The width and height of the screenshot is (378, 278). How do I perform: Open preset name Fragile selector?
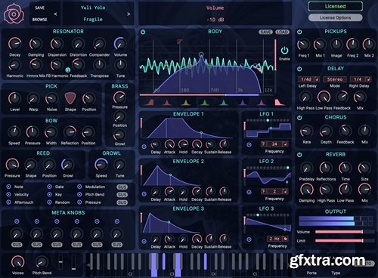pos(93,20)
